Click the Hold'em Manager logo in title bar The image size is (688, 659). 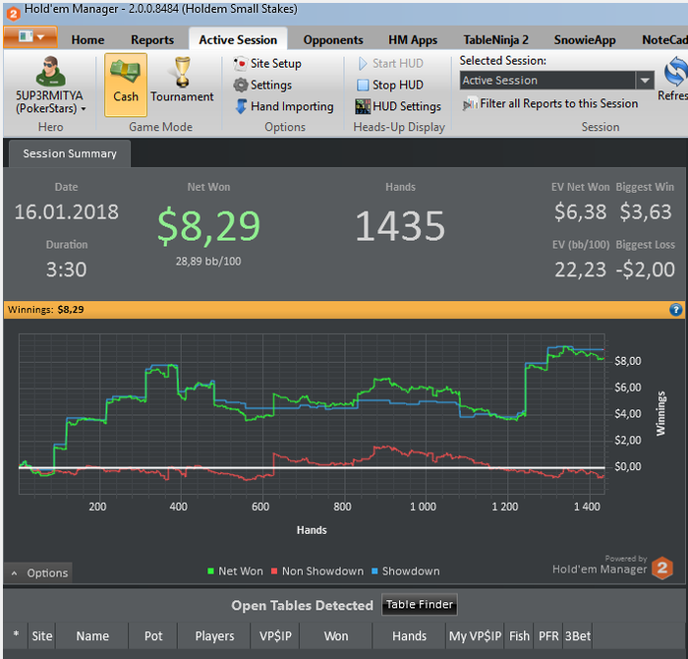pos(13,13)
